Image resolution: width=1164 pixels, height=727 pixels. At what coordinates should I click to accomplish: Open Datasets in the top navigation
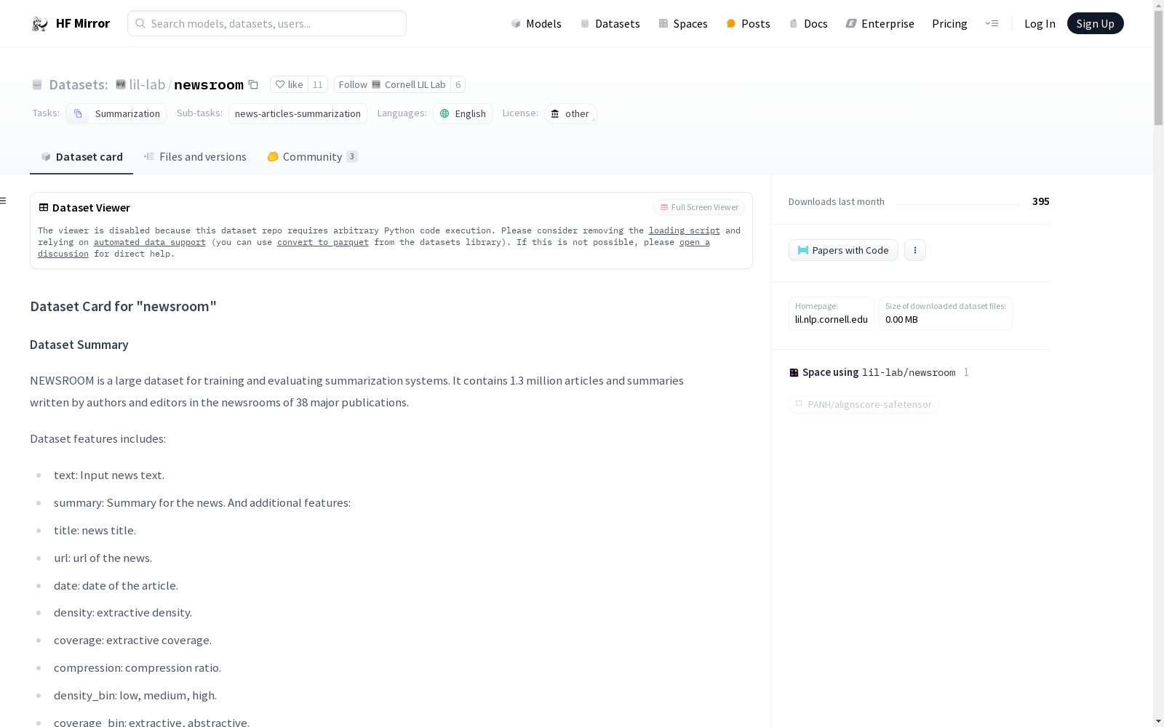(x=610, y=23)
